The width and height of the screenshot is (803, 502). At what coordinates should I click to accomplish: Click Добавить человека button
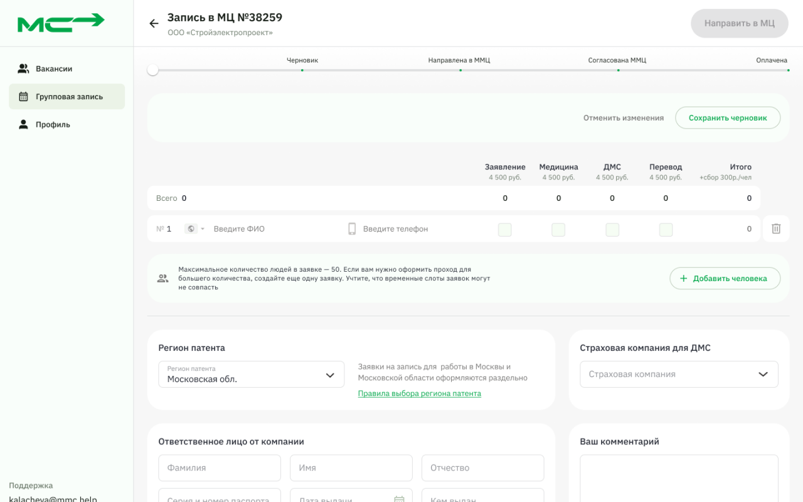725,279
